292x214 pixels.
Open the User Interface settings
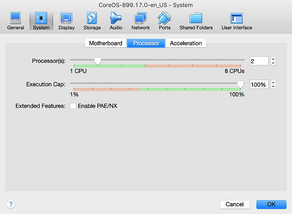pyautogui.click(x=237, y=21)
